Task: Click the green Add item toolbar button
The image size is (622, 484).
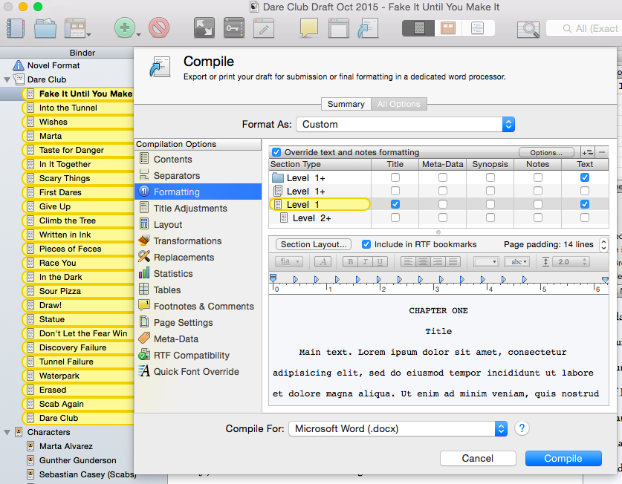Action: click(125, 28)
